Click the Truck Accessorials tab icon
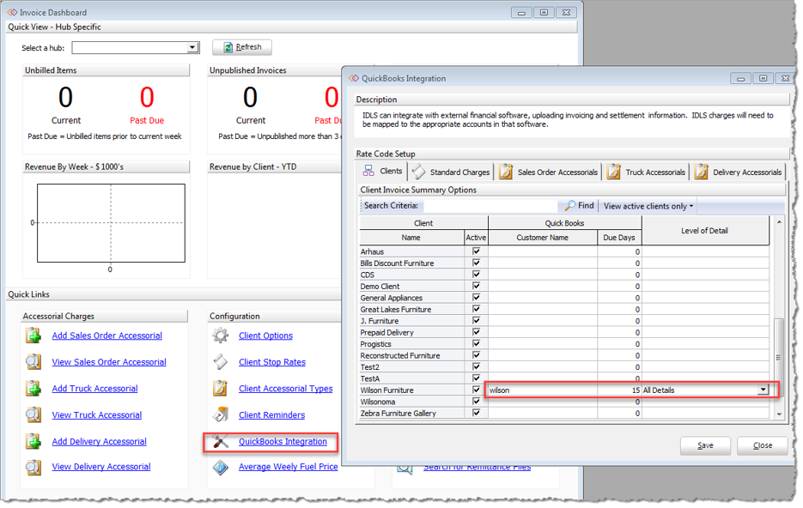The width and height of the screenshot is (803, 508). pos(614,172)
